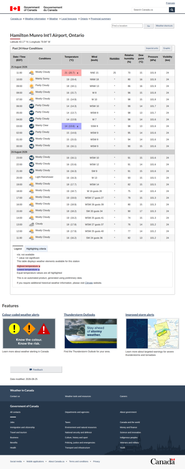Click the night weather icon at 00:00

pyautogui.click(x=31, y=146)
